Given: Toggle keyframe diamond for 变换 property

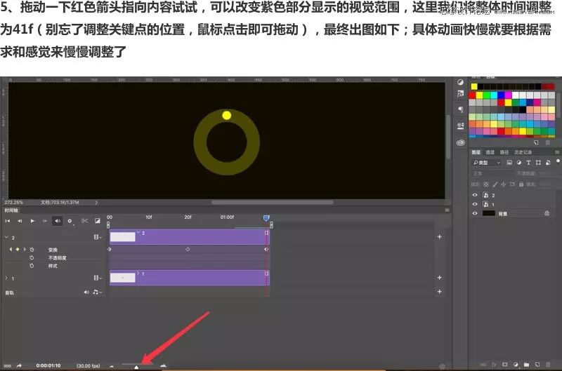Looking at the screenshot, I should (x=17, y=250).
